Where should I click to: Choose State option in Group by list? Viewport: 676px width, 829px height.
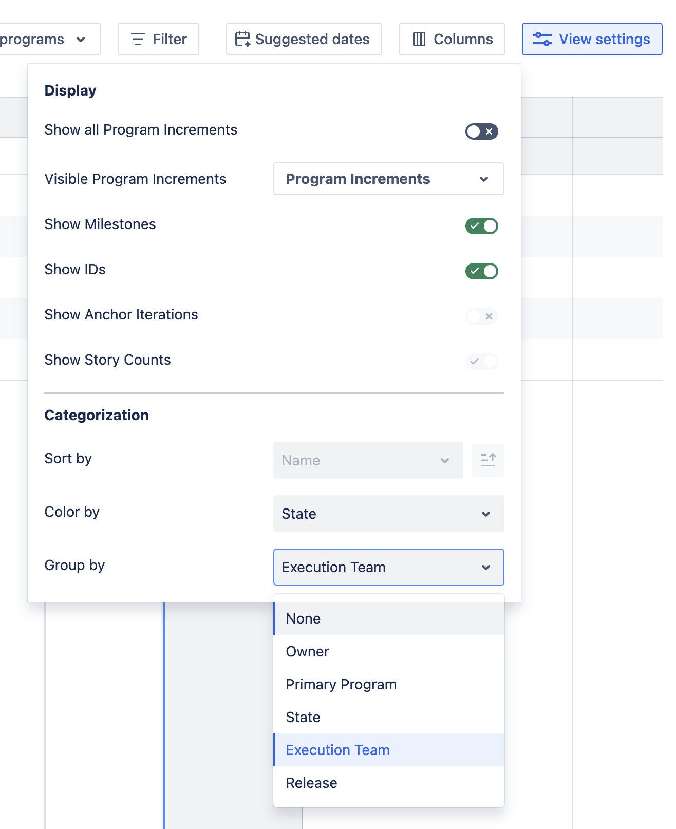point(303,717)
